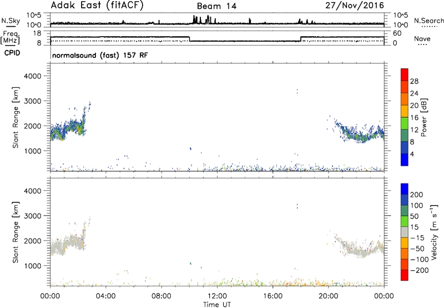Click the 'CPID' label
444x308 pixels.
pyautogui.click(x=12, y=53)
